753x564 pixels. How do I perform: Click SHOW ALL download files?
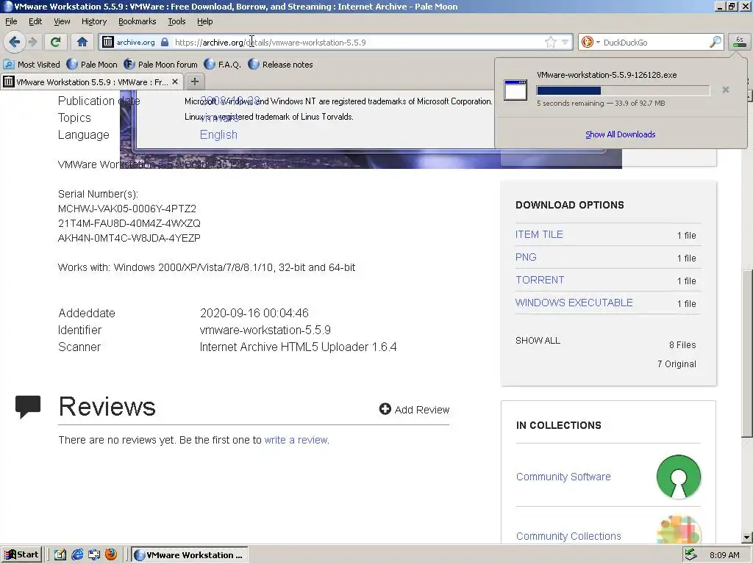point(538,341)
